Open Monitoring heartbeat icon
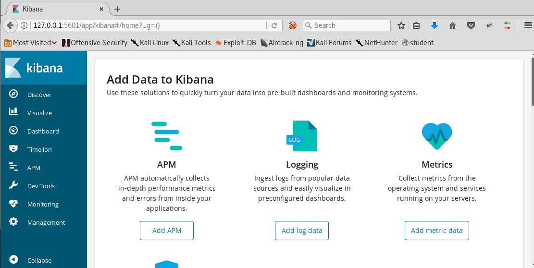Screen dimensions: 534x268 (13, 204)
